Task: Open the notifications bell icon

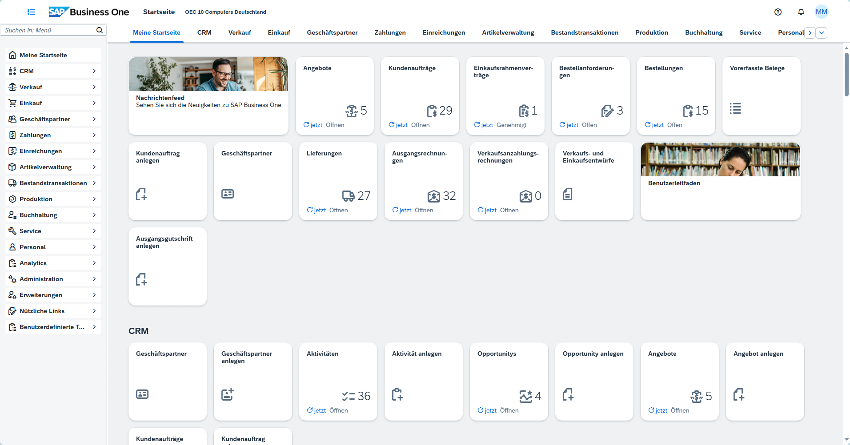Action: [801, 12]
